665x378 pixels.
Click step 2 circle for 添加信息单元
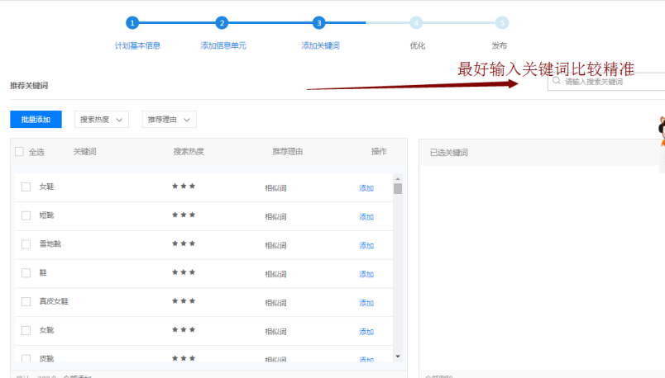tap(222, 23)
